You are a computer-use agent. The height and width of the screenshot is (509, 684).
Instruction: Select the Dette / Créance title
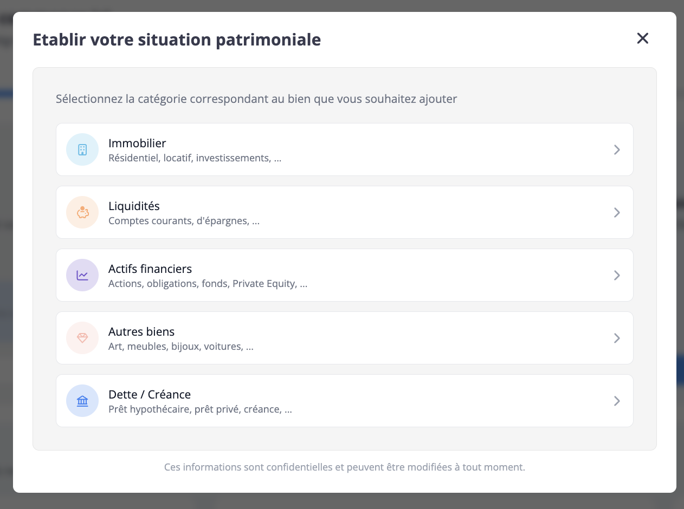(x=150, y=395)
